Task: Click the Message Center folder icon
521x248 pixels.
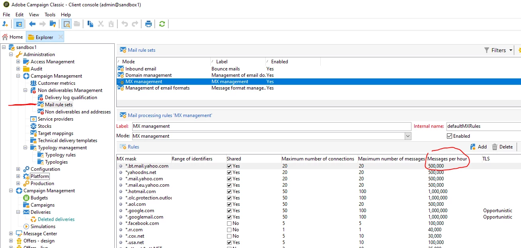Action: pos(19,234)
